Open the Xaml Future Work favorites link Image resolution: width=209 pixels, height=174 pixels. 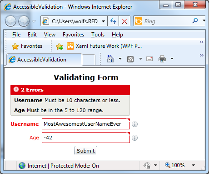coord(104,46)
